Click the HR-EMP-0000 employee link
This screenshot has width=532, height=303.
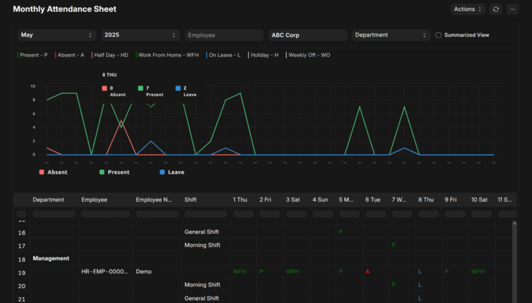(x=104, y=272)
